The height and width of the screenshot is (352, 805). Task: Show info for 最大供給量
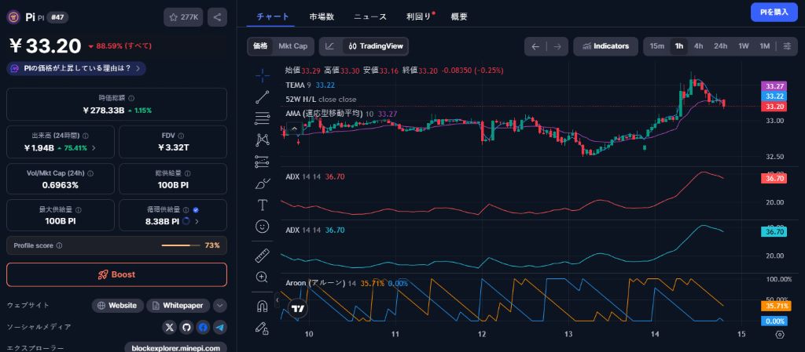78,210
